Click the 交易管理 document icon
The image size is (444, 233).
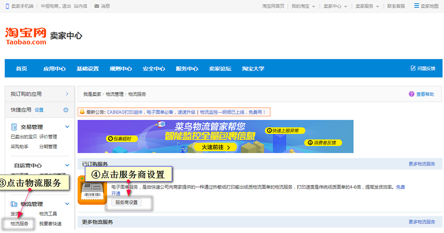[14, 127]
